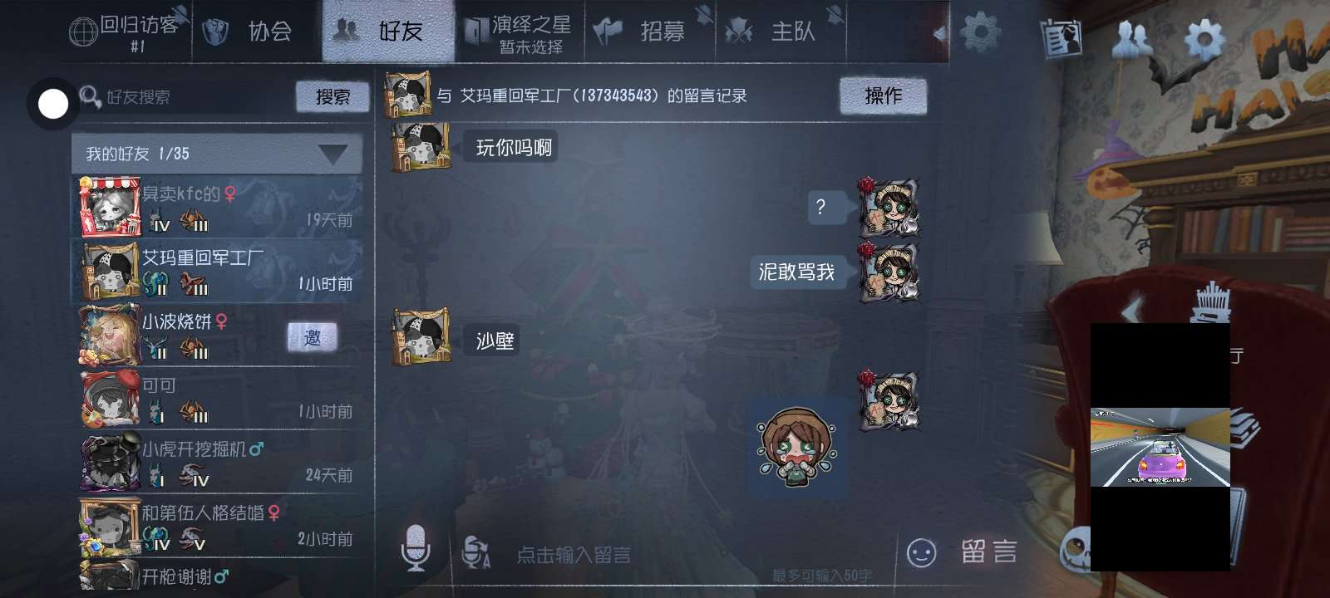Screen dimensions: 1330x598
Task: Switch to the 招募 tab
Action: click(650, 32)
